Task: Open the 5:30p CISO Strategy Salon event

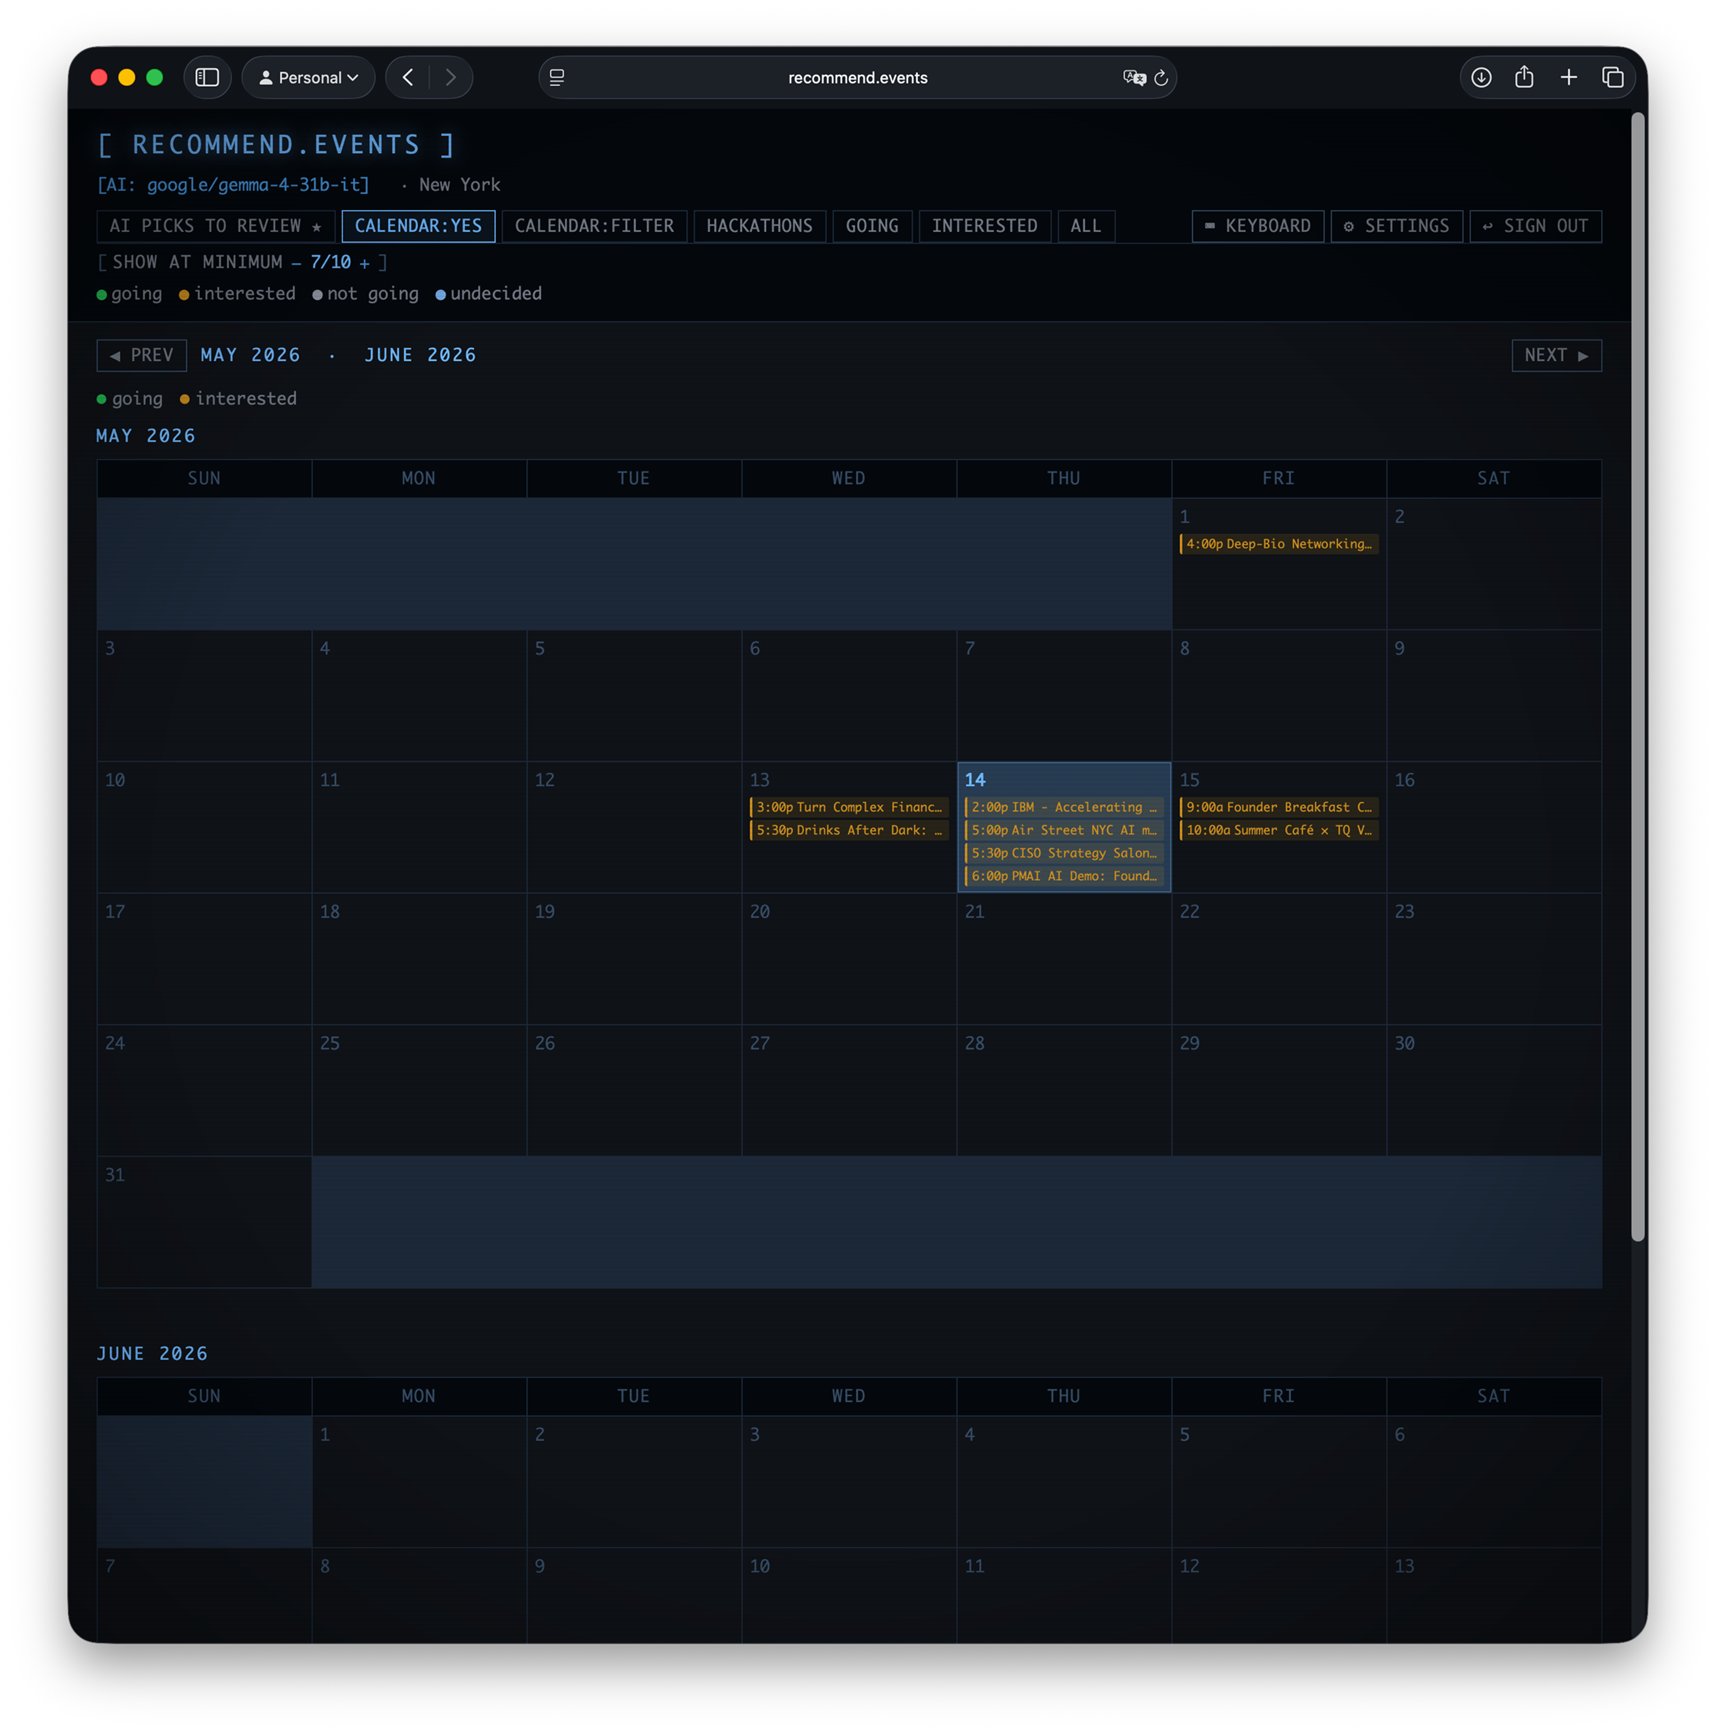Action: click(x=1064, y=853)
